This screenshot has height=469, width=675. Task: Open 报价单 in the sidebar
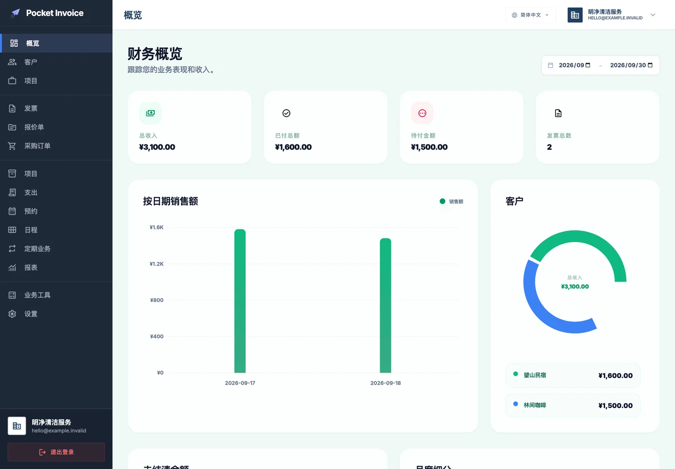[x=56, y=127]
